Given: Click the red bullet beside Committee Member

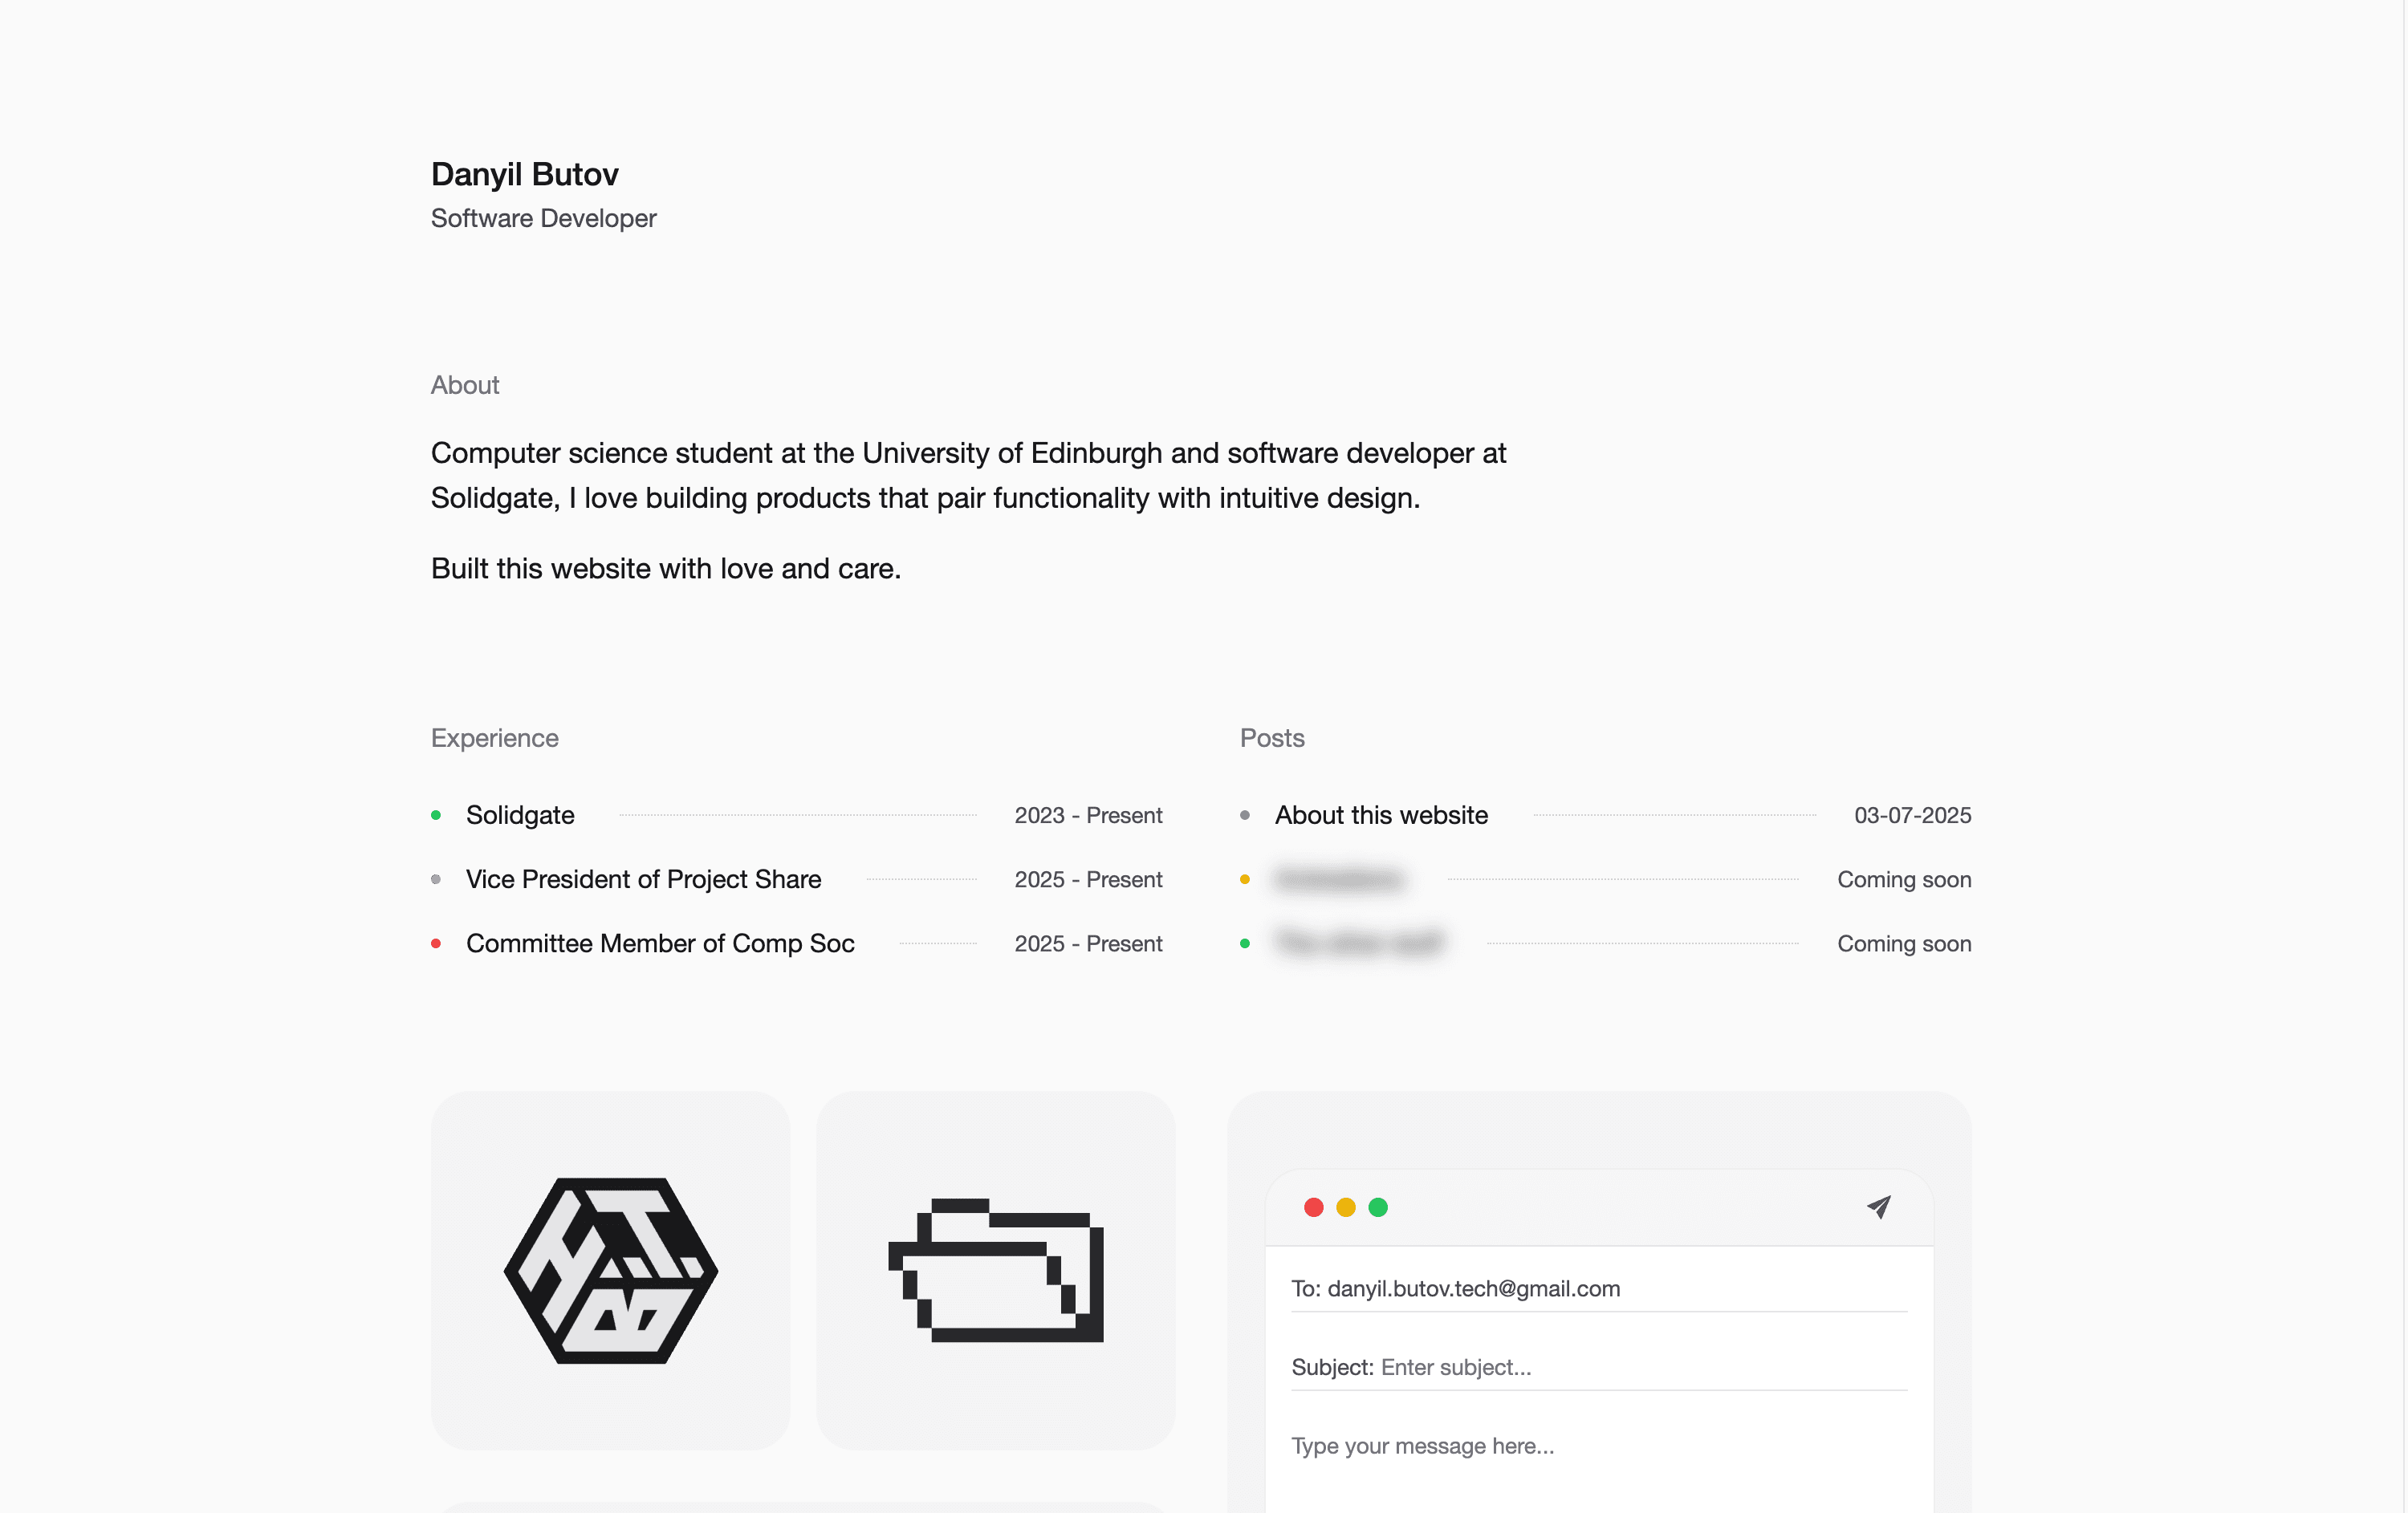Looking at the screenshot, I should point(436,943).
